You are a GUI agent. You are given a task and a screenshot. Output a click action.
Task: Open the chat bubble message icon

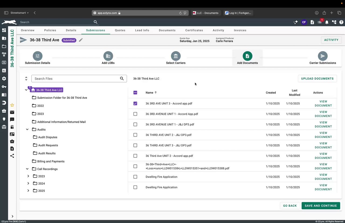12,120
